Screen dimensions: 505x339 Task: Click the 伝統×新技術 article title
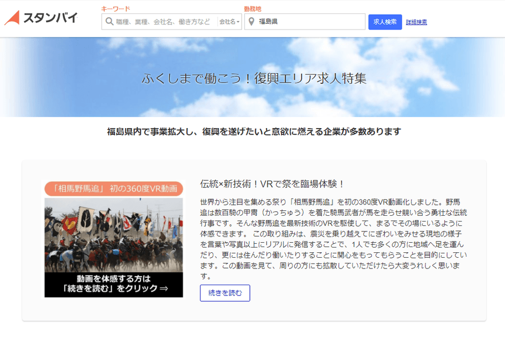click(272, 183)
